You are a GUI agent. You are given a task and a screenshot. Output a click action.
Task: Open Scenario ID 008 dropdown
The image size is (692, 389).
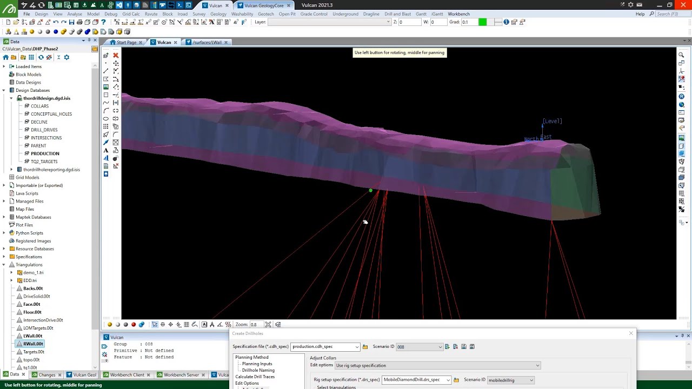(x=440, y=347)
